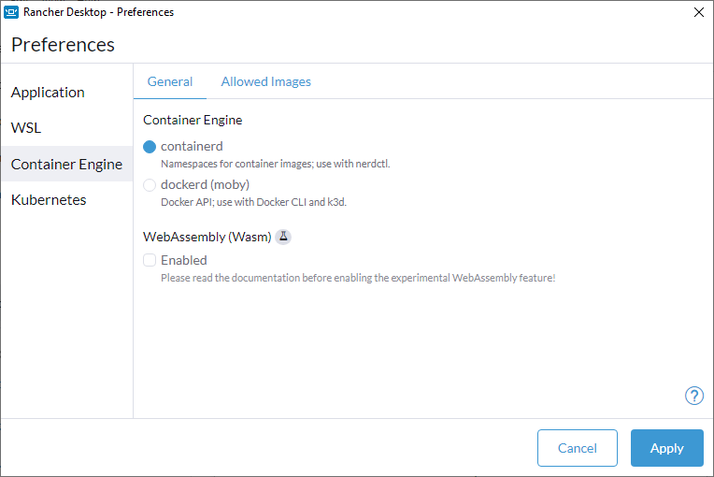The width and height of the screenshot is (714, 477).
Task: Click the WebAssembly (Wasm) heading
Action: tap(207, 237)
